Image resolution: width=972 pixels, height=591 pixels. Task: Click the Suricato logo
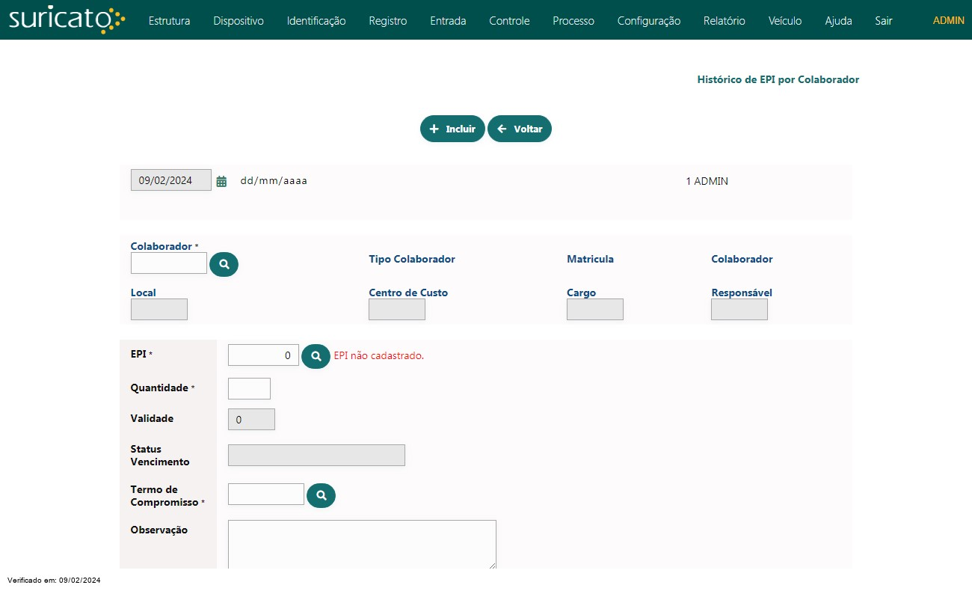pyautogui.click(x=67, y=20)
